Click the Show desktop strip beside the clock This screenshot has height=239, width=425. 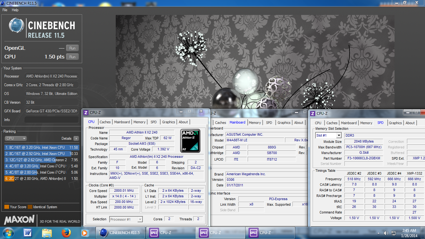[422, 232]
